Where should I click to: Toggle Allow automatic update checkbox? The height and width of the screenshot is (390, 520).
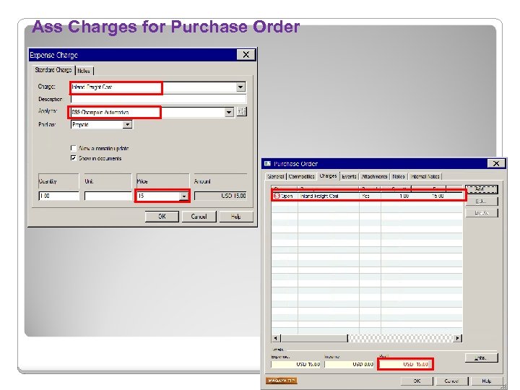point(74,148)
